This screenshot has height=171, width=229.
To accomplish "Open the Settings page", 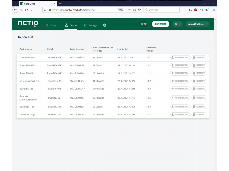I will click(90, 25).
